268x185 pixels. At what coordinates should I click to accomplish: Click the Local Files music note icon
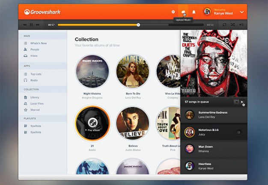click(x=25, y=103)
